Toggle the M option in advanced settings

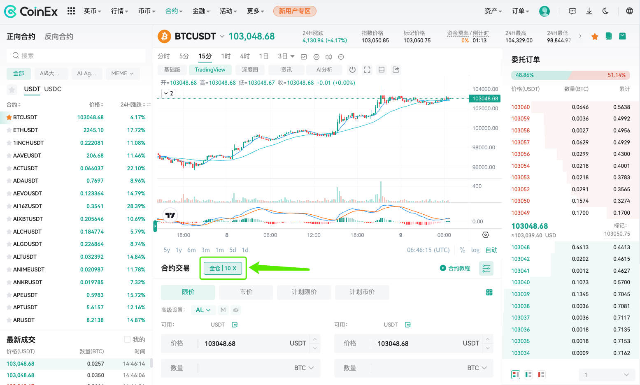(x=223, y=310)
